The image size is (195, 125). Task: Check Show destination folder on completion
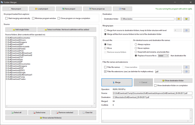pyautogui.click(x=155, y=86)
